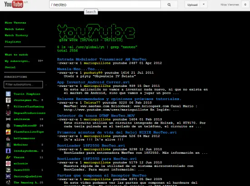Click the Filter subscriptions field
Screen dimensions: 250x186
coord(23,85)
